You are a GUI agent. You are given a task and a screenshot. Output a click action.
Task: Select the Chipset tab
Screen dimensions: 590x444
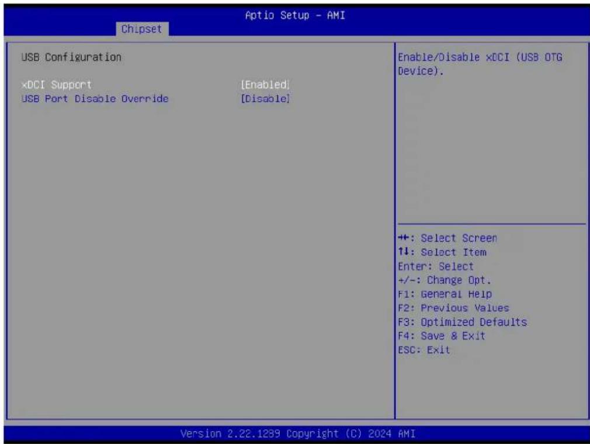142,29
